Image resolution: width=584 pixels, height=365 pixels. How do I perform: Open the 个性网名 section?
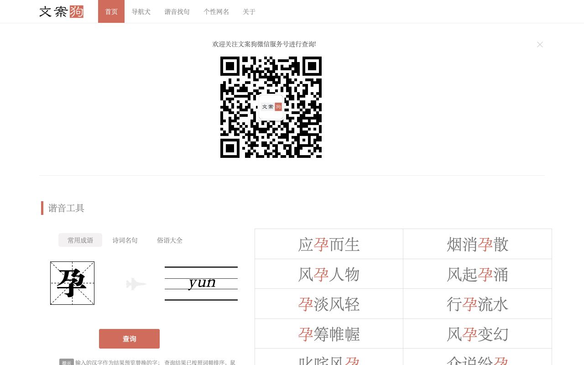pos(216,11)
